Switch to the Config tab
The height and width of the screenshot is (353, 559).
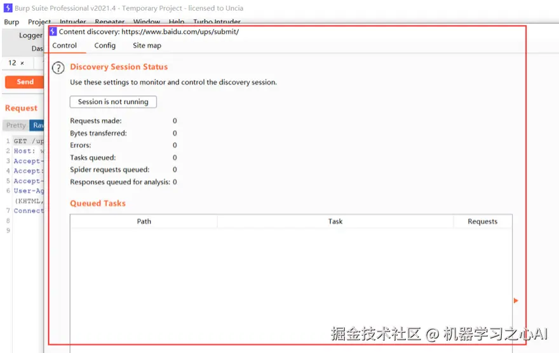pyautogui.click(x=105, y=46)
